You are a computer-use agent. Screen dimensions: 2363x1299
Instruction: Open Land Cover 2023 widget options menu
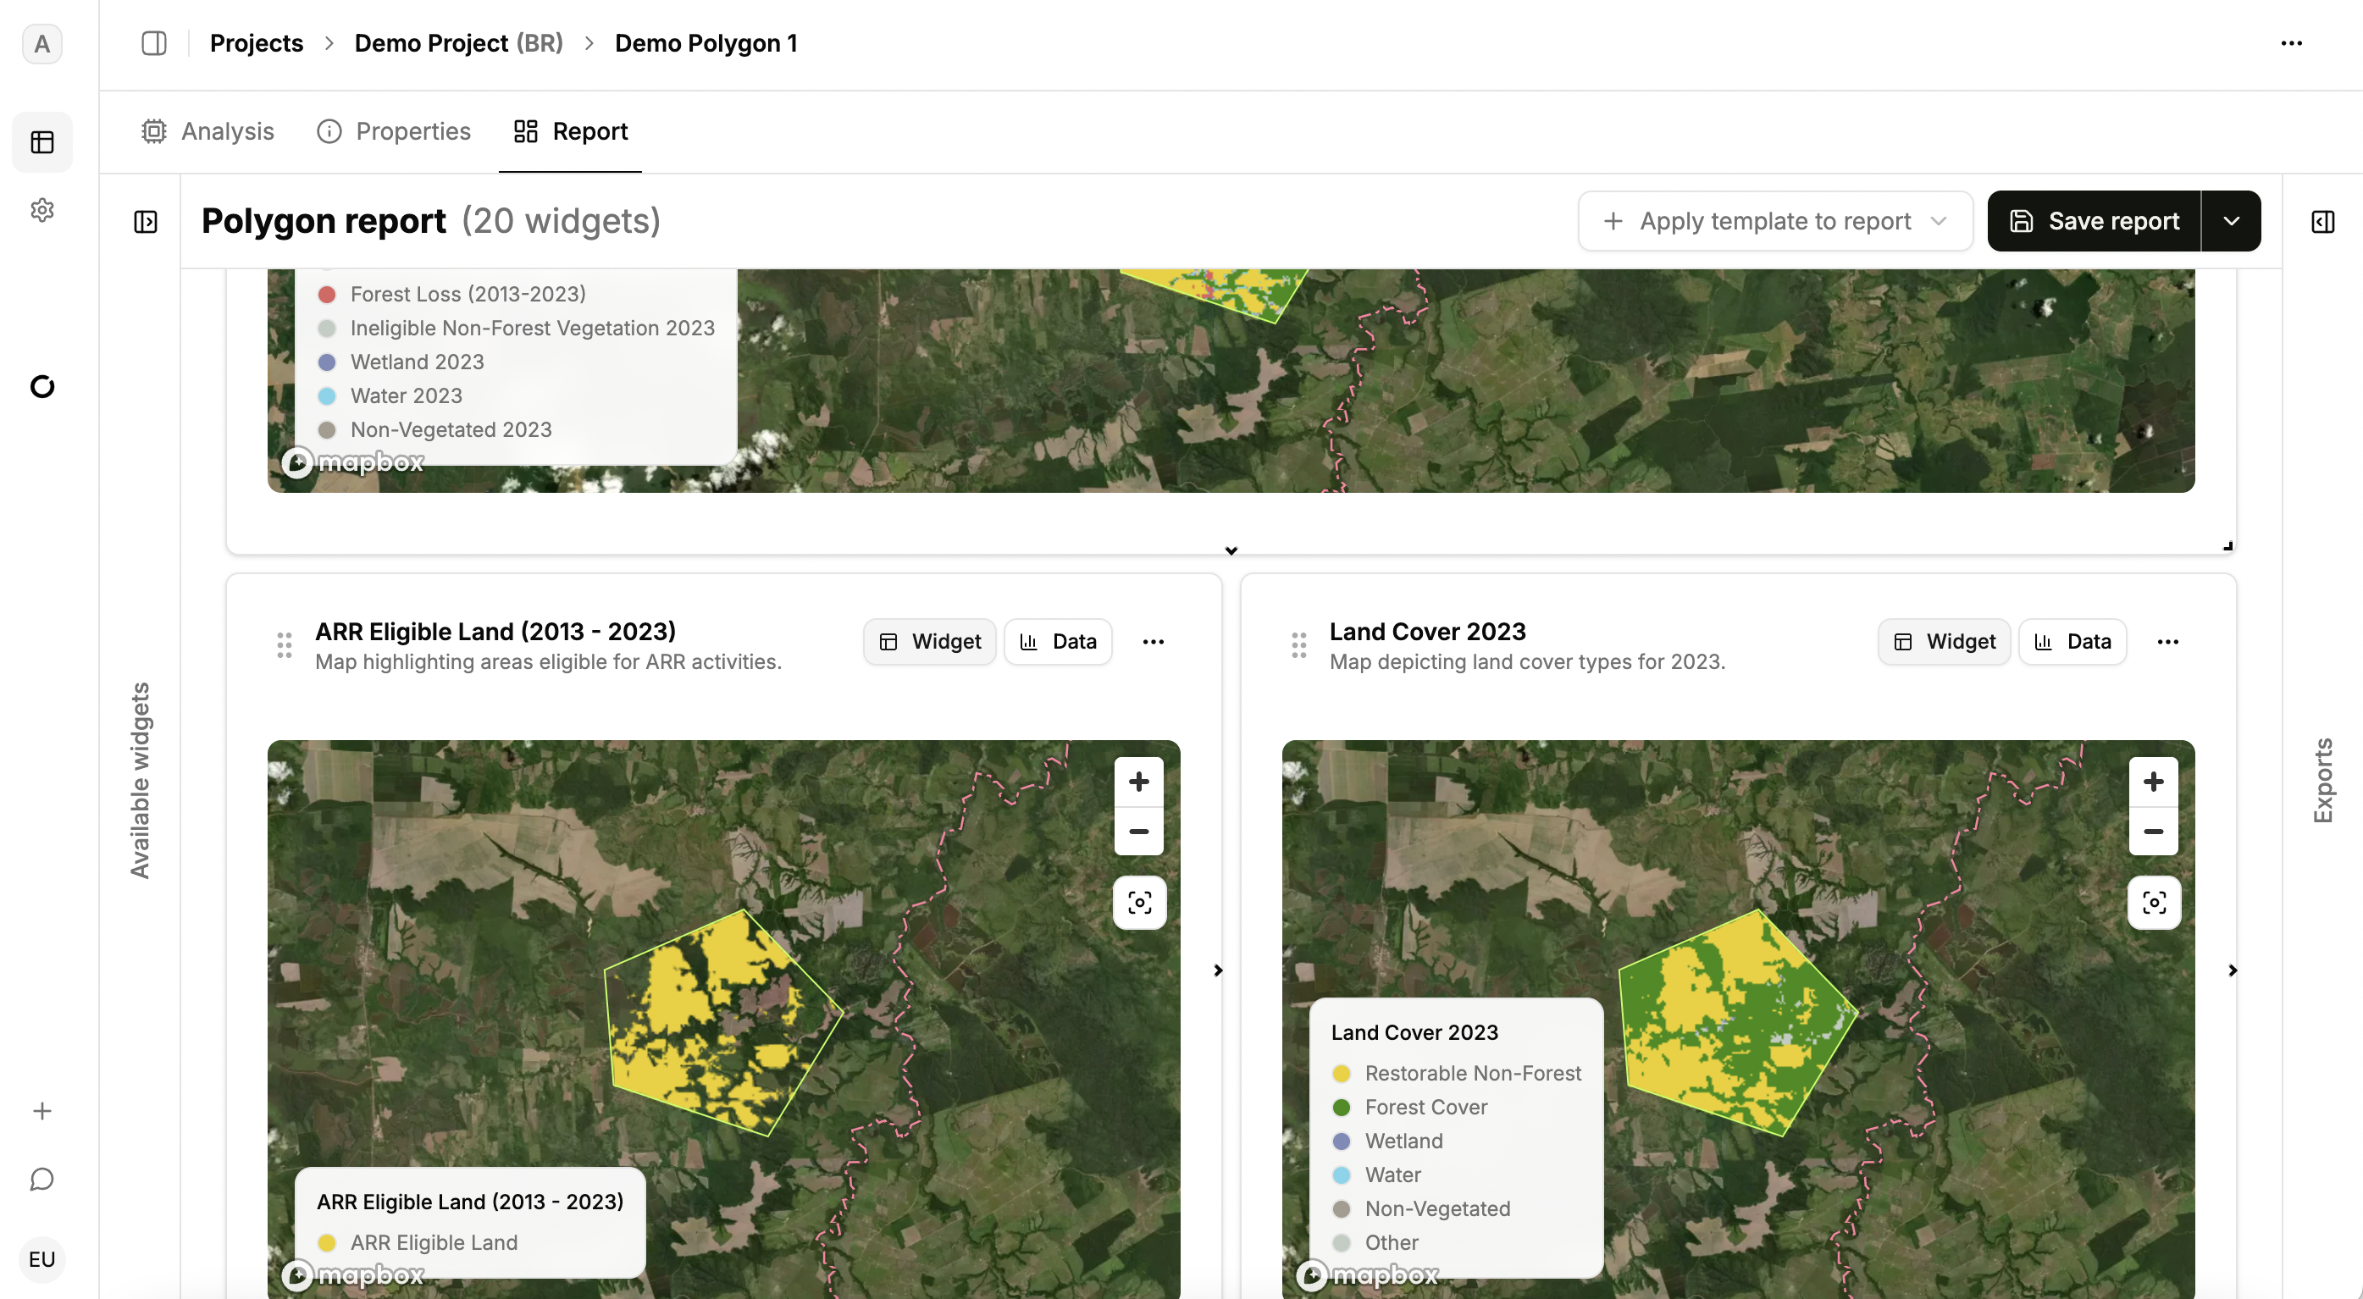click(2167, 641)
